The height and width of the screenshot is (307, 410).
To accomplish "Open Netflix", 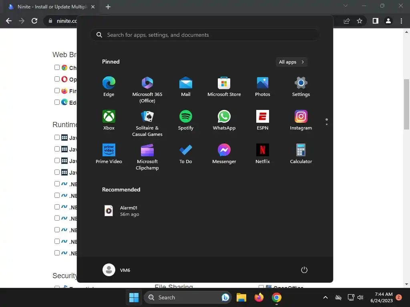I will tap(263, 154).
